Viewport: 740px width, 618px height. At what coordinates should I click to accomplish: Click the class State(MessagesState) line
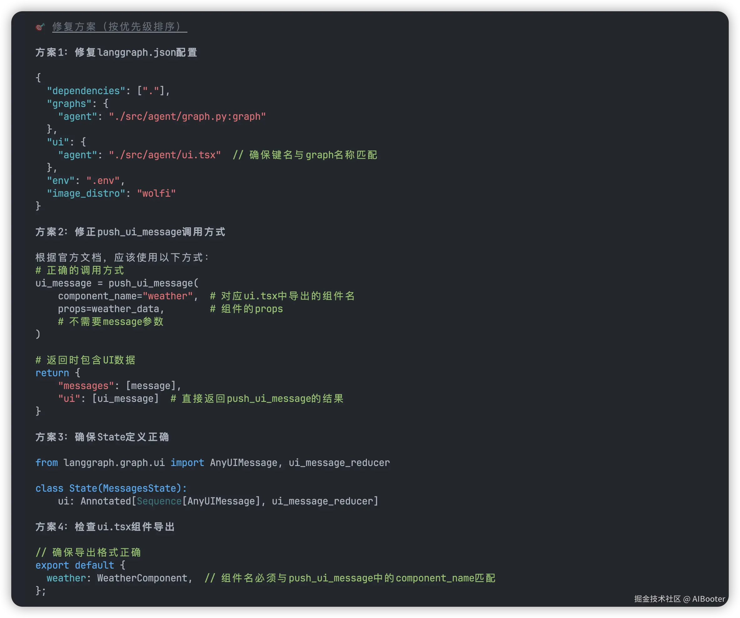(x=111, y=488)
